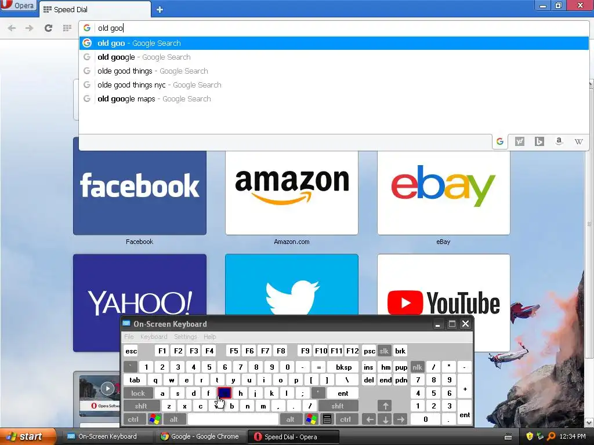
Task: Choose 'old google maps' suggestion
Action: pyautogui.click(x=334, y=99)
